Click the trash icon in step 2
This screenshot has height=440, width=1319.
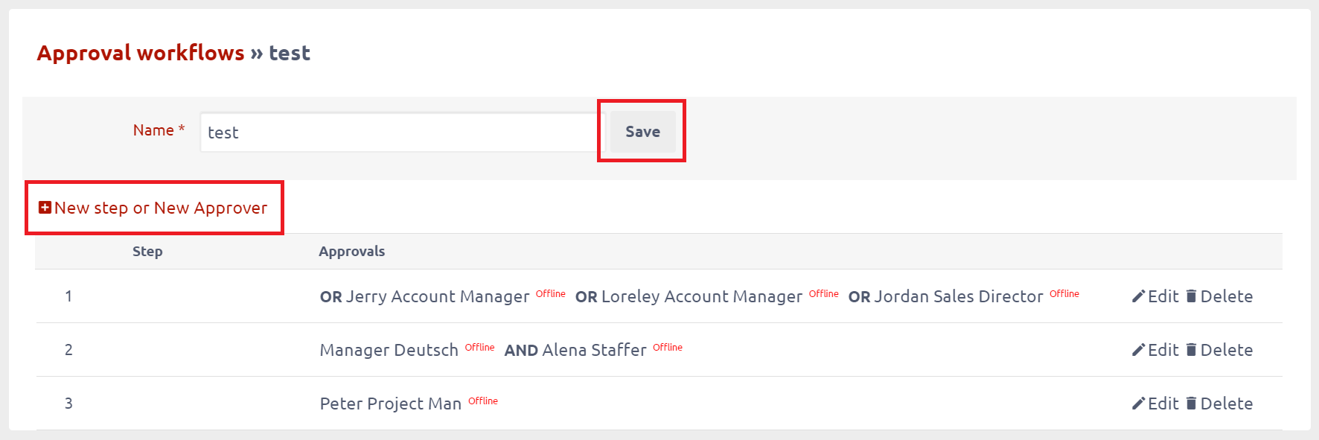(x=1191, y=350)
